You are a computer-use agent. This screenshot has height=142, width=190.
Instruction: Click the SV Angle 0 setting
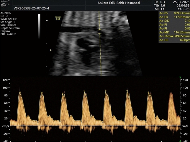(x=8, y=22)
